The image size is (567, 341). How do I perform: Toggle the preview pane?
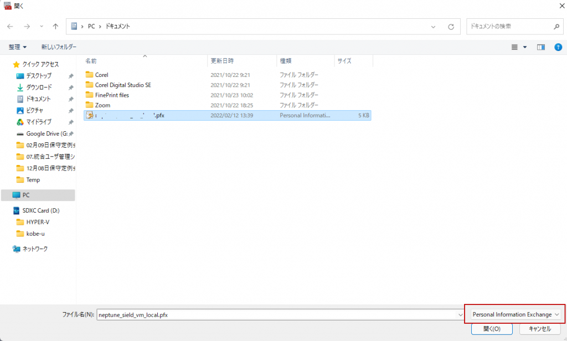540,47
